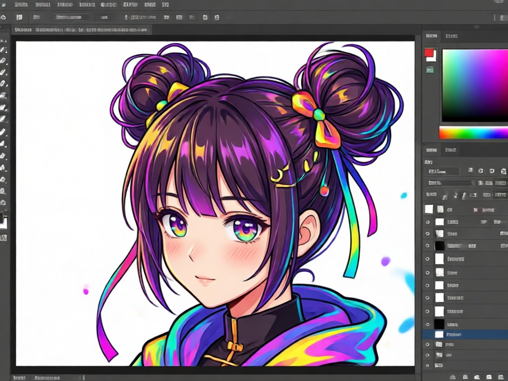
Task: Open the first menu in the top menu bar
Action: pyautogui.click(x=21, y=5)
